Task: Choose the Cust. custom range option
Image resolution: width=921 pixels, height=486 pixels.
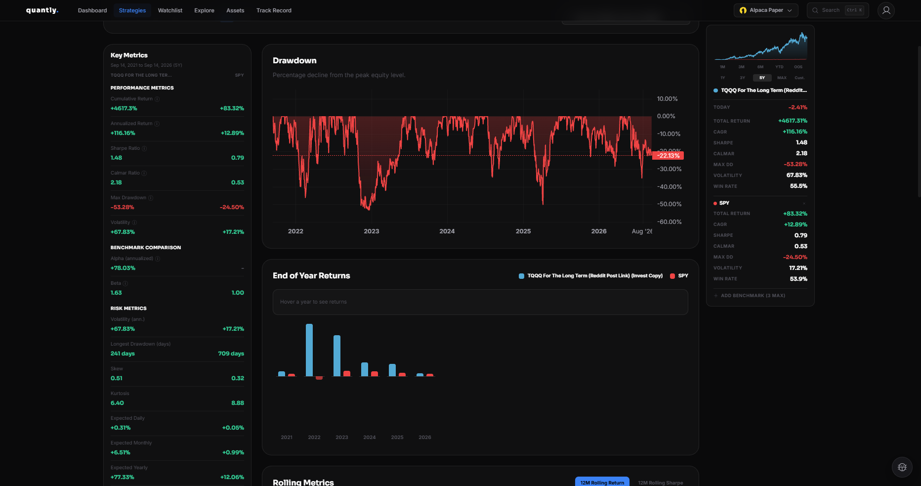Action: point(799,78)
